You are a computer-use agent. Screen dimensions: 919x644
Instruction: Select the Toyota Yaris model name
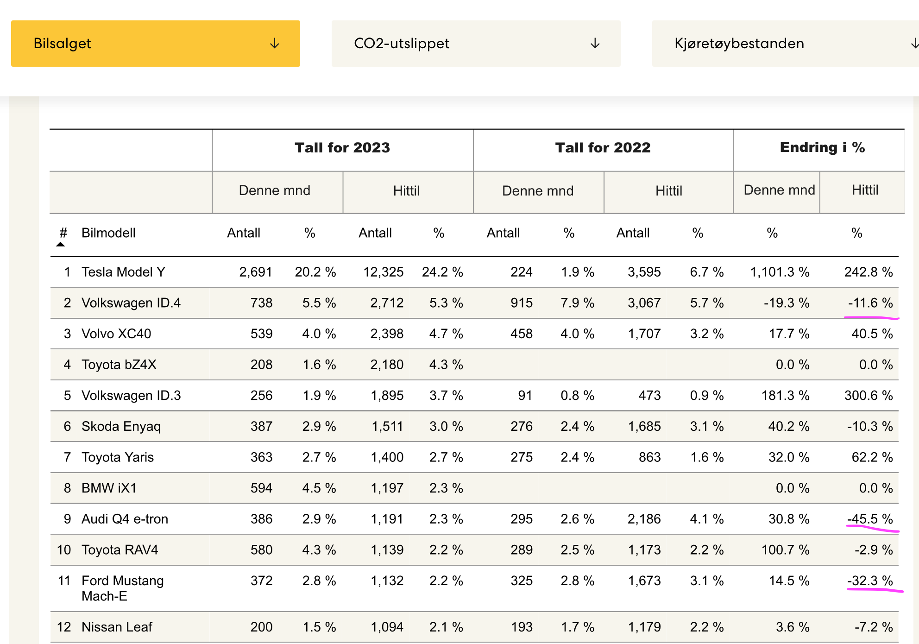118,457
